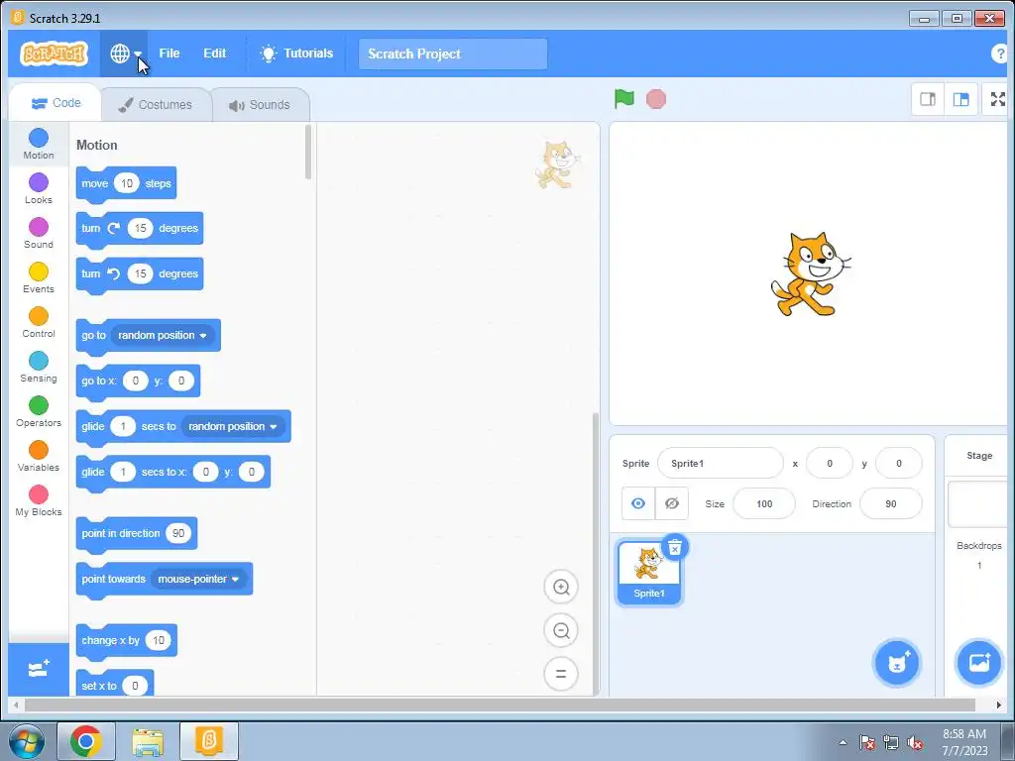Click the blocks palette vertical scrollbar

(x=308, y=153)
